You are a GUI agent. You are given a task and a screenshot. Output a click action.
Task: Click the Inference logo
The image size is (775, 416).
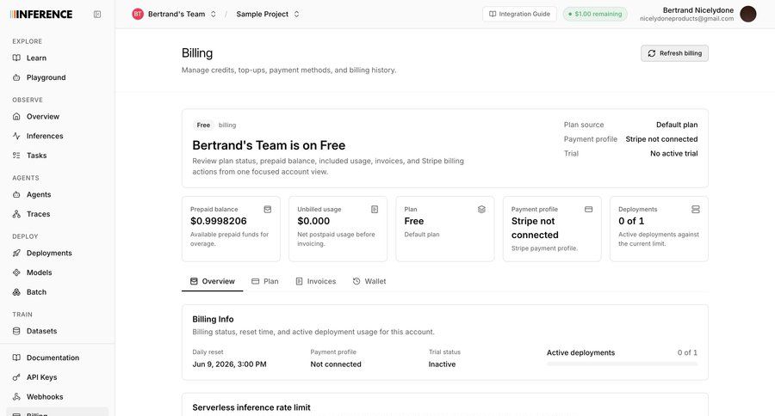click(x=41, y=15)
